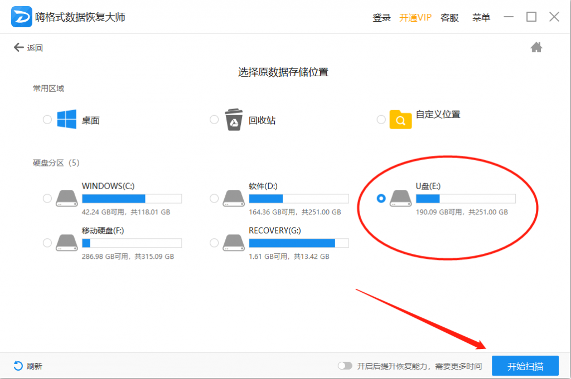
Task: Click the U盘(E:) usage bar
Action: (466, 198)
